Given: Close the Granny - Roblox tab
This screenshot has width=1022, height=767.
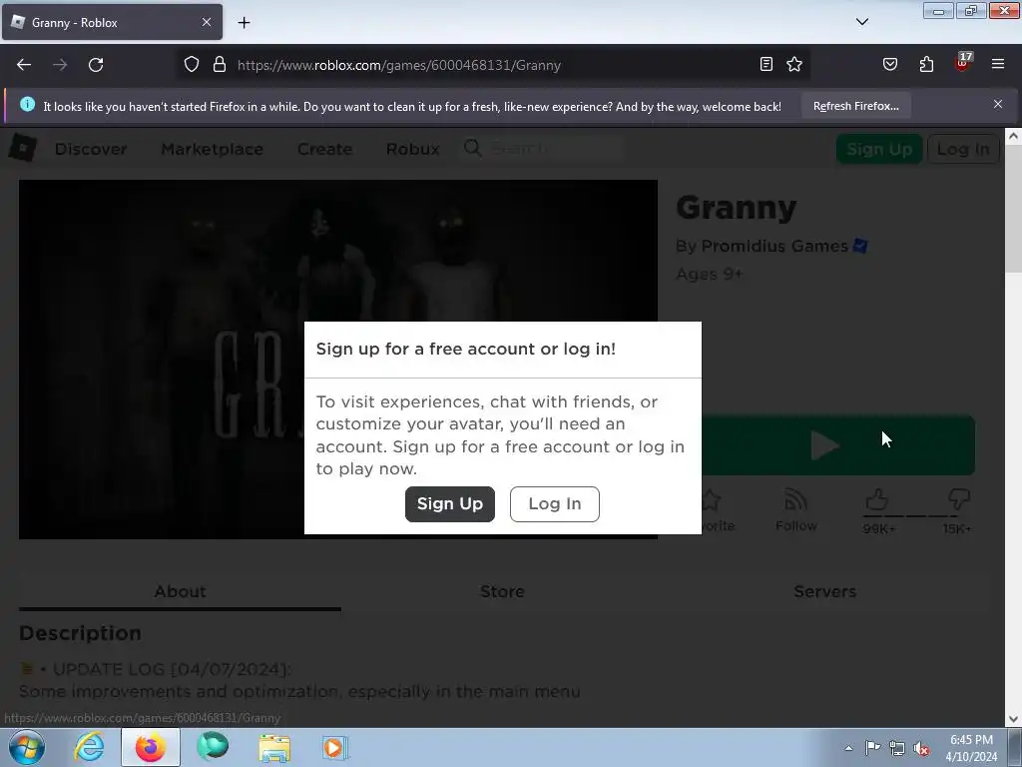Looking at the screenshot, I should pyautogui.click(x=206, y=22).
